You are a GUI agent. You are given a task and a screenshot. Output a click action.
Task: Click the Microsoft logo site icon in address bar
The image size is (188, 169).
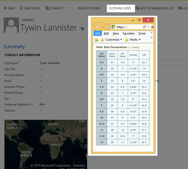click(114, 27)
